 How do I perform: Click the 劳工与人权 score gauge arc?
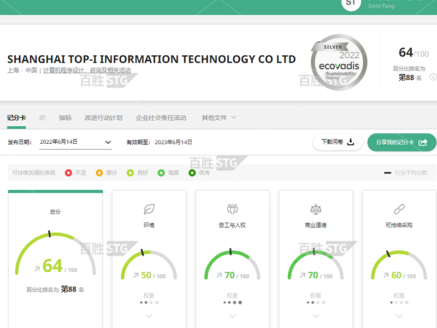click(233, 264)
